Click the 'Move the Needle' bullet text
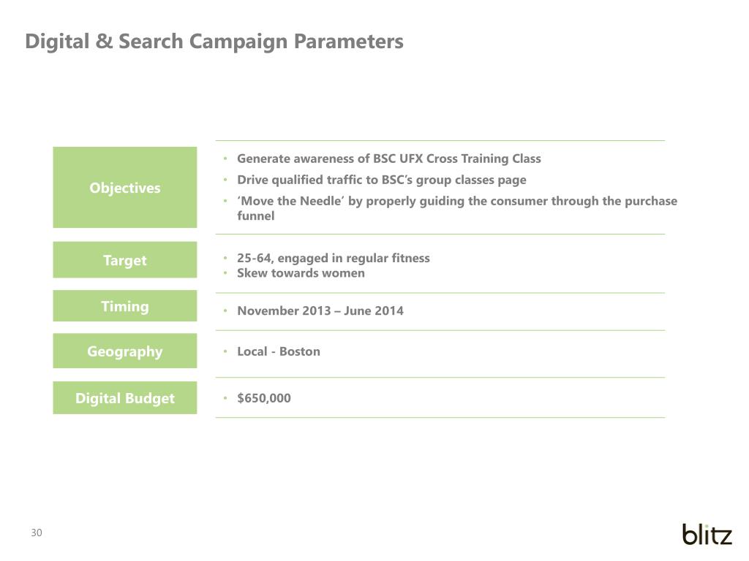Viewport: 749px width, 561px height. pos(457,208)
